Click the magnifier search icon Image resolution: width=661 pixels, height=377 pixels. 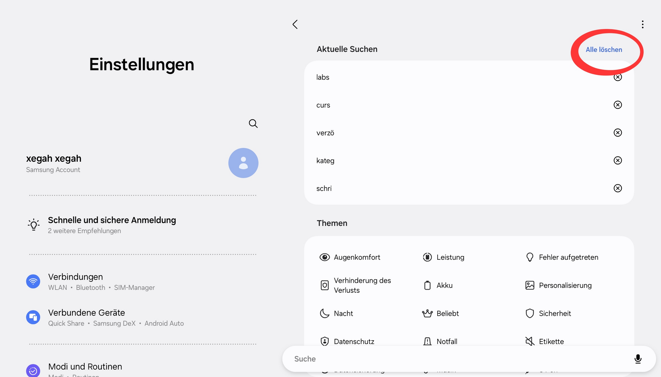pyautogui.click(x=253, y=123)
